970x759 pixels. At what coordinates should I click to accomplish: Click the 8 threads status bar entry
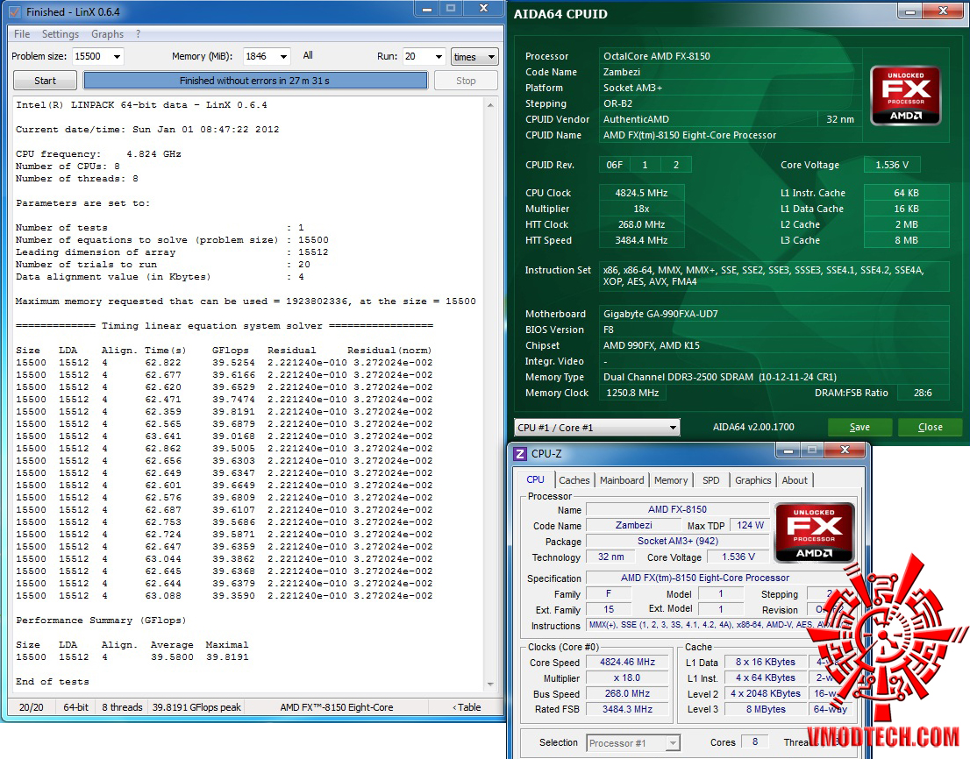[x=122, y=707]
